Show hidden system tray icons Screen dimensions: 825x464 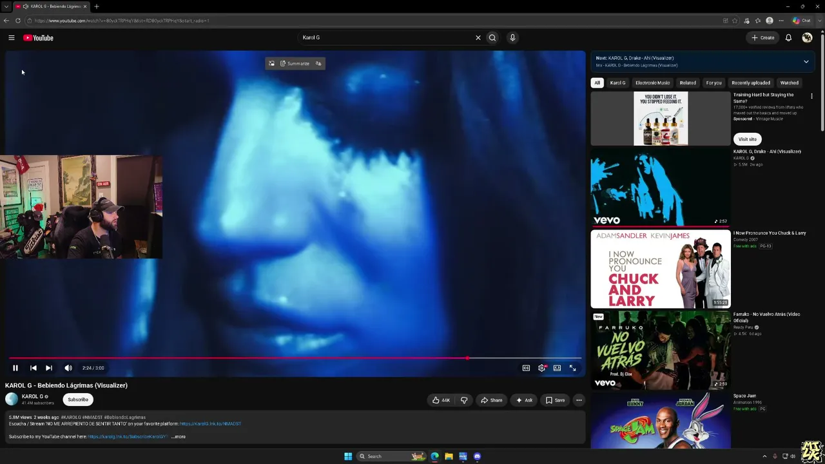click(x=764, y=456)
